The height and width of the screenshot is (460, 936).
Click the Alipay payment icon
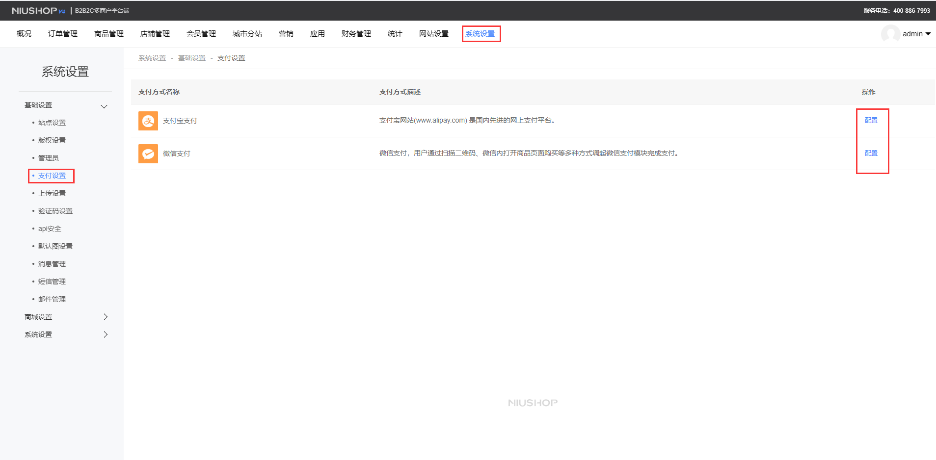(x=148, y=121)
